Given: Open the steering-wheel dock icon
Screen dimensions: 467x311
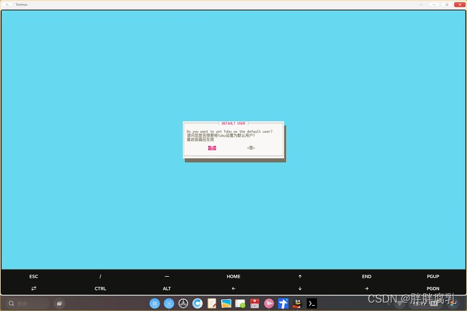Looking at the screenshot, I should [x=183, y=304].
